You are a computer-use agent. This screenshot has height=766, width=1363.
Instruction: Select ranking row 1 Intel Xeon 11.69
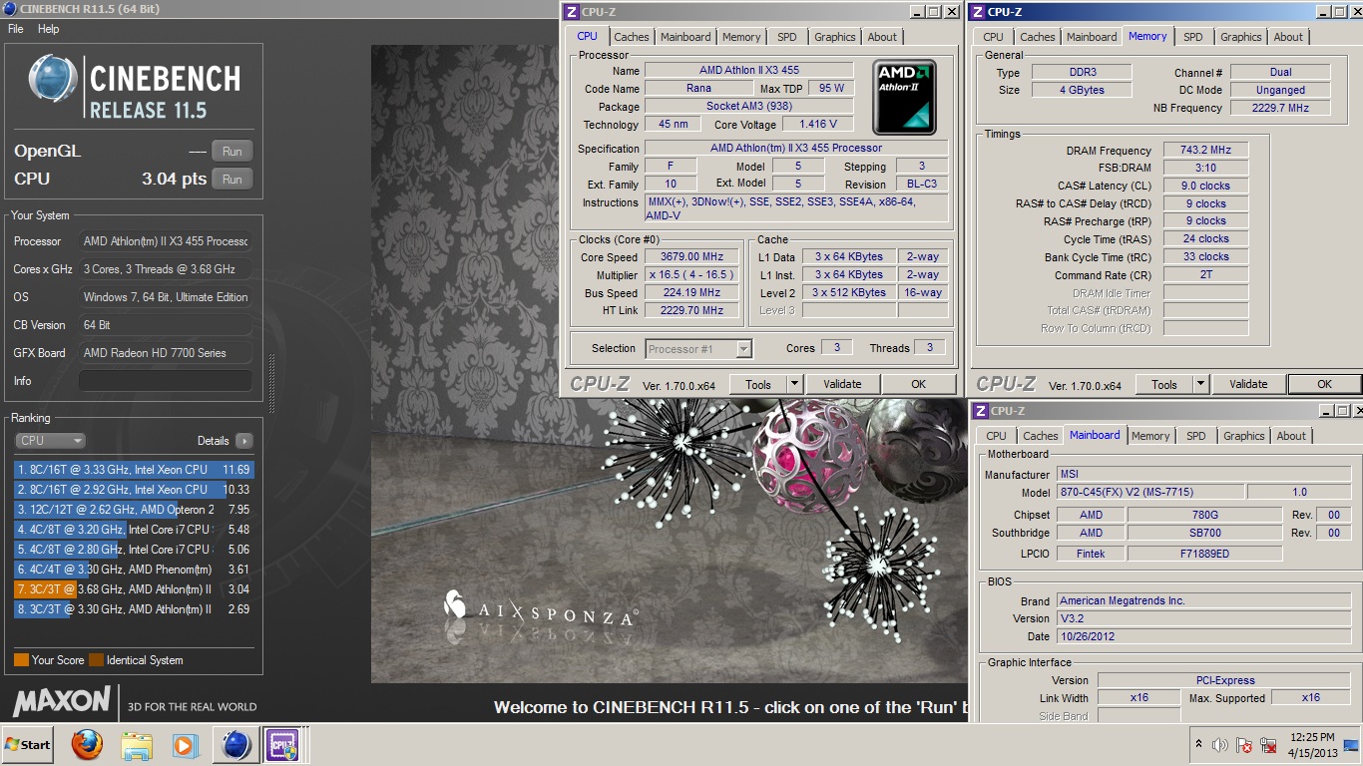point(134,470)
